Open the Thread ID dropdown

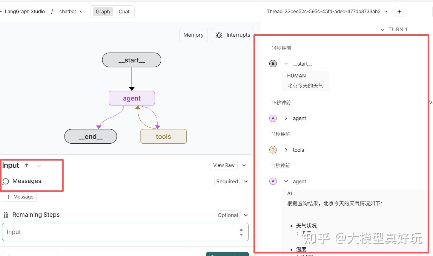tap(386, 12)
